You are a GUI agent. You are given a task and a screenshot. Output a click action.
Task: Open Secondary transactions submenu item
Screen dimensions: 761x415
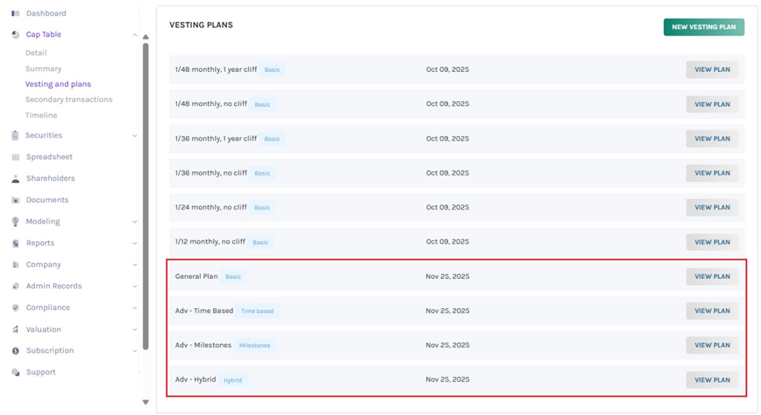pyautogui.click(x=69, y=100)
